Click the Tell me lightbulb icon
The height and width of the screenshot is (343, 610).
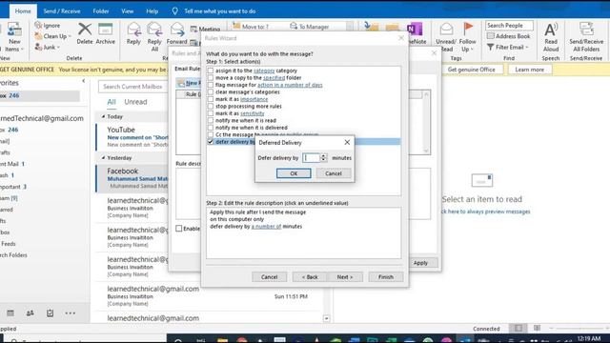click(x=174, y=11)
